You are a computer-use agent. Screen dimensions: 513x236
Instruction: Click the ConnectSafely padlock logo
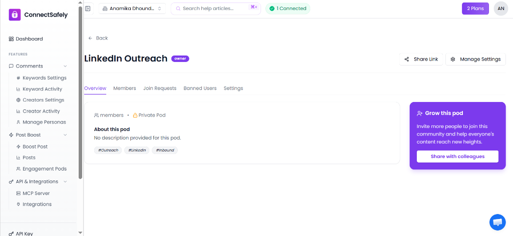15,14
